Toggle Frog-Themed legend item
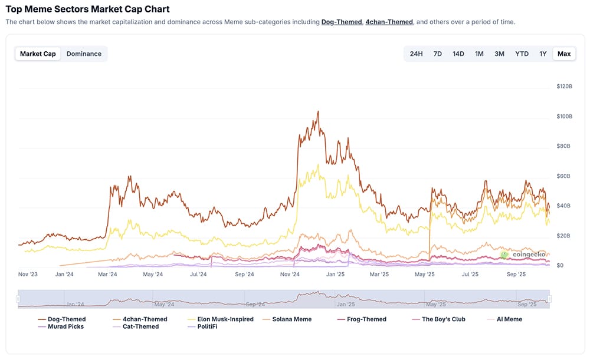 (366, 319)
